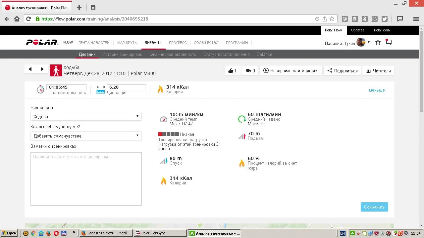Open the МАРШРУТЫ menu
This screenshot has height=238, width=424.
tap(127, 43)
